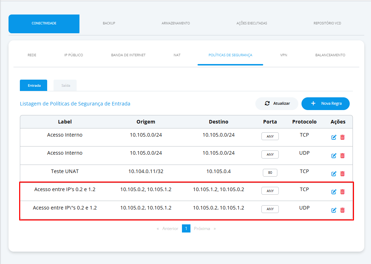Edit the Acesso Interno UDP rule

tap(334, 156)
